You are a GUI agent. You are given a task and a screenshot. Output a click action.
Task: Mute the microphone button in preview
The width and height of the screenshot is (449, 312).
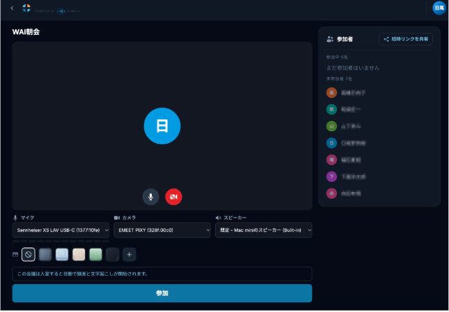tap(150, 197)
